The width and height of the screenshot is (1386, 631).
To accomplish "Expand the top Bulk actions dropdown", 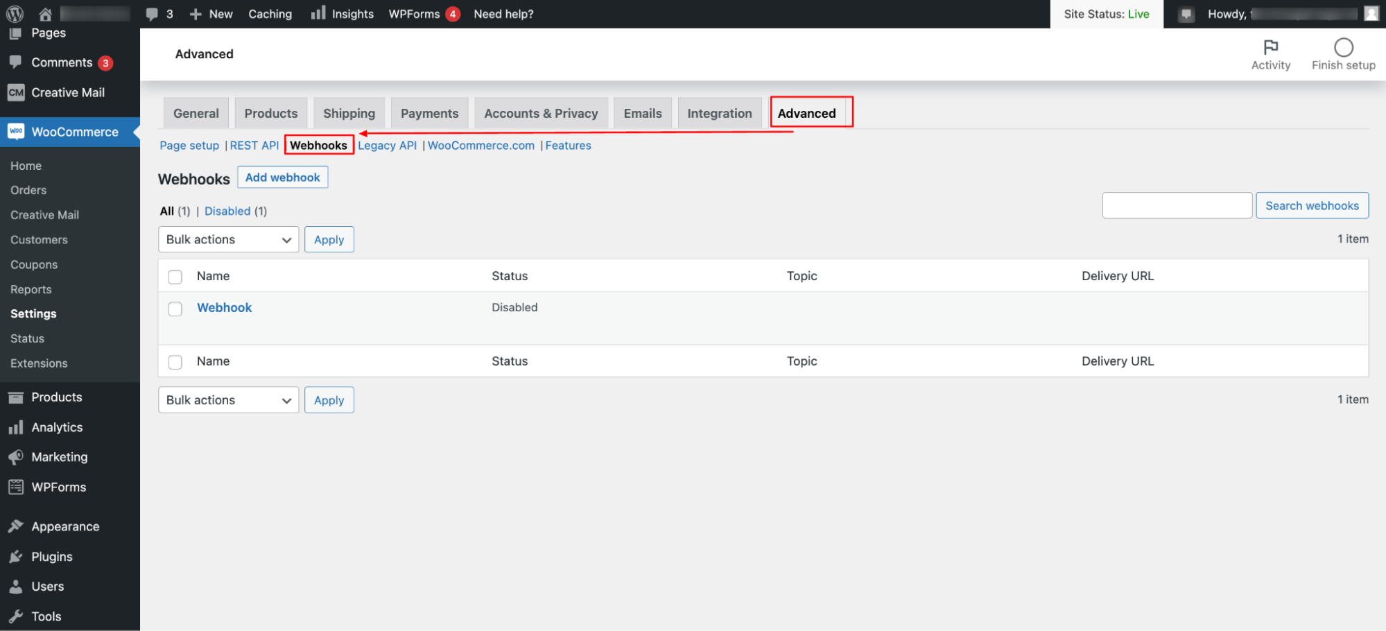I will pos(228,239).
